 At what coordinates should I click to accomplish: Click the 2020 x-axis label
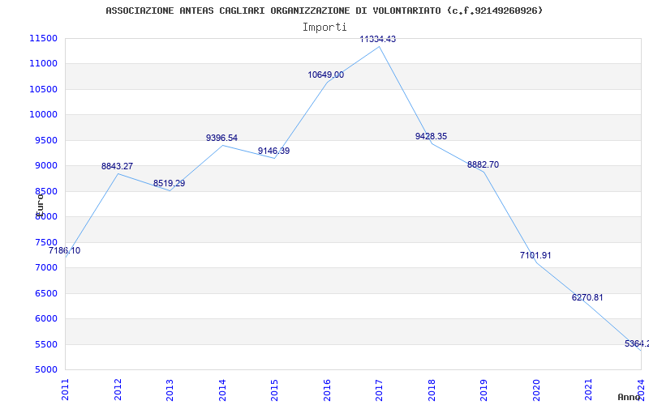tap(536, 390)
